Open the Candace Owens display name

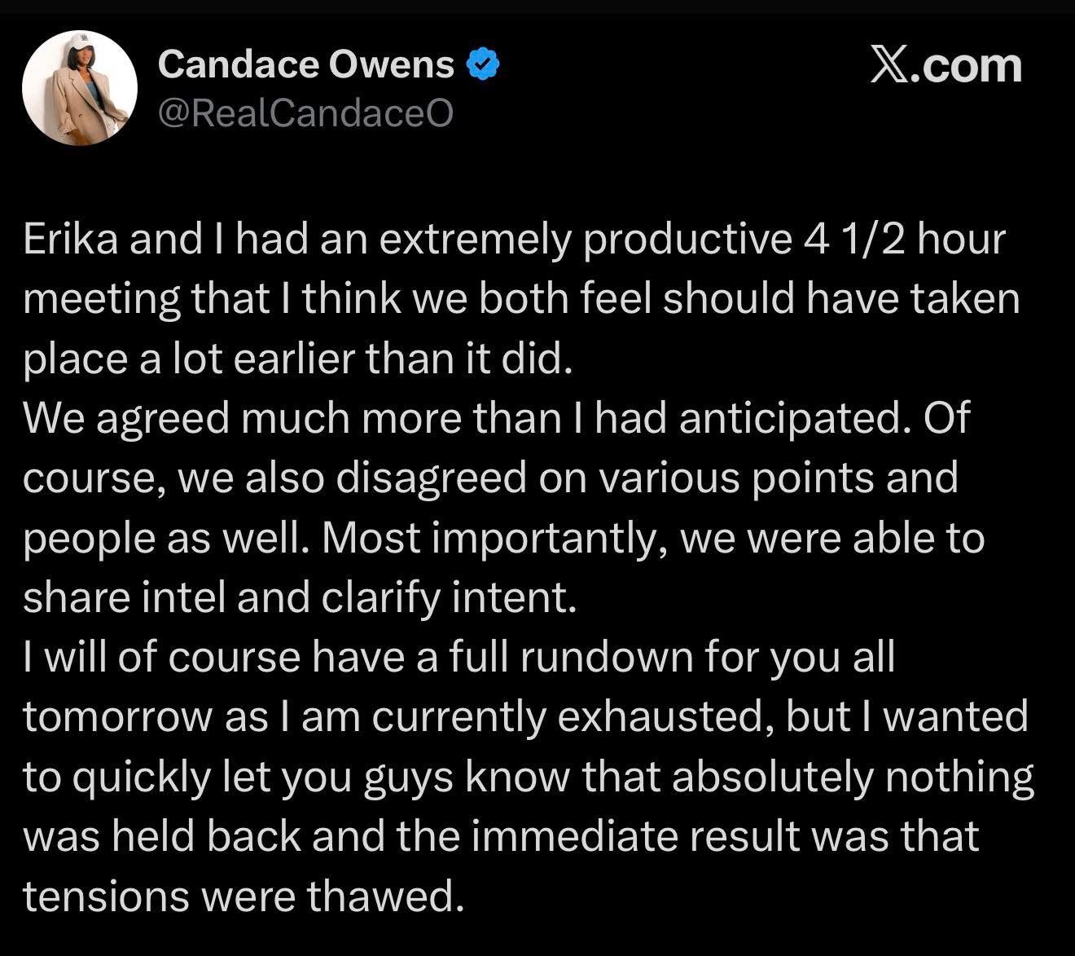coord(305,64)
